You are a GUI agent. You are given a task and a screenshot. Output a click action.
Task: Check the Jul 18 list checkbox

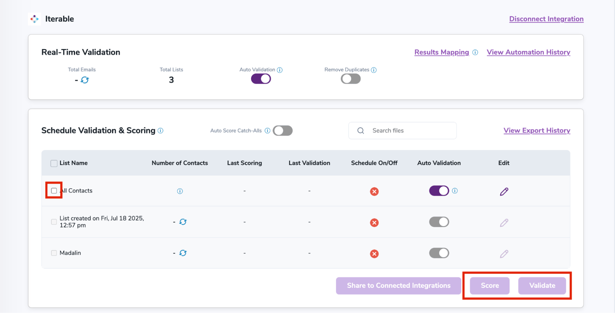[x=54, y=222]
